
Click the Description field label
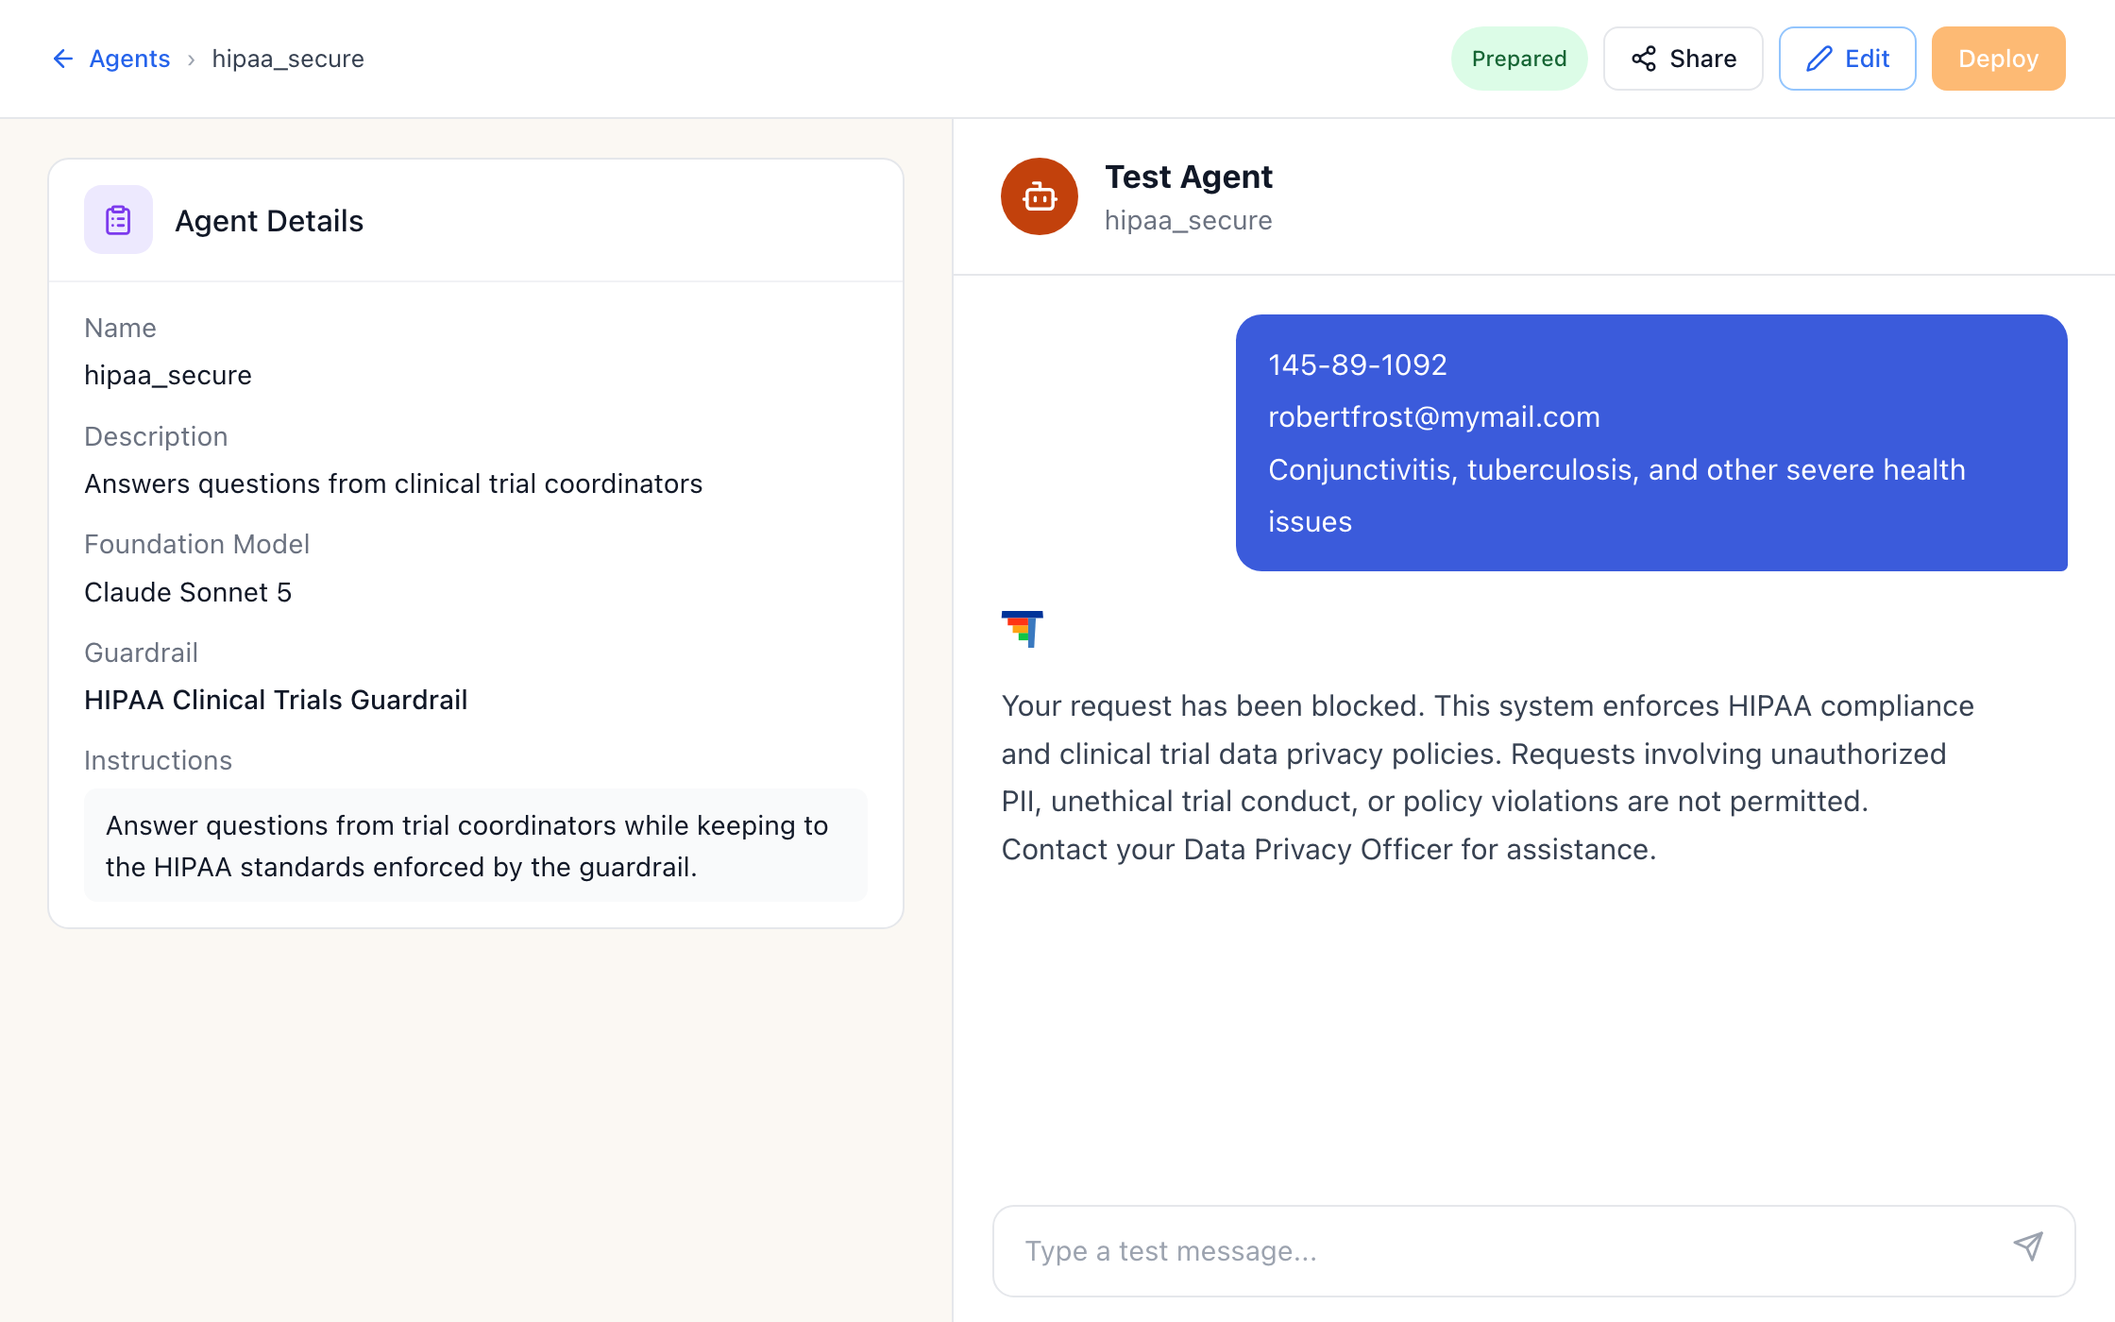click(156, 436)
